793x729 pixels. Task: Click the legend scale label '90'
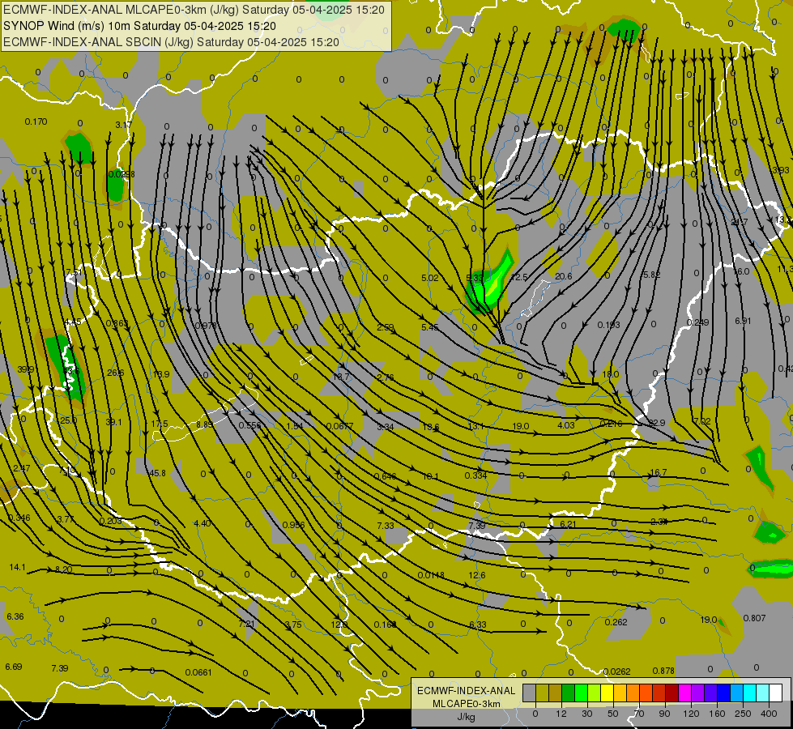pyautogui.click(x=665, y=714)
